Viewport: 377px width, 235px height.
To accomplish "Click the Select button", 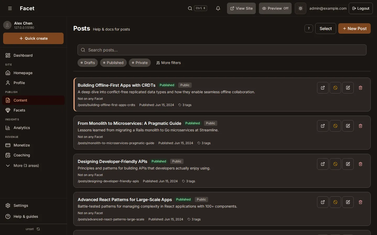I will [x=326, y=28].
